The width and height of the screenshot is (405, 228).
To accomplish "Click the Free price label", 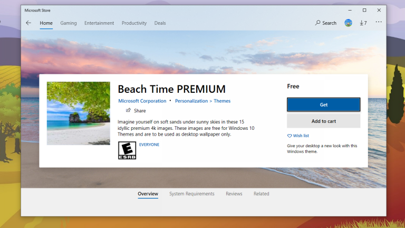I will pyautogui.click(x=293, y=87).
